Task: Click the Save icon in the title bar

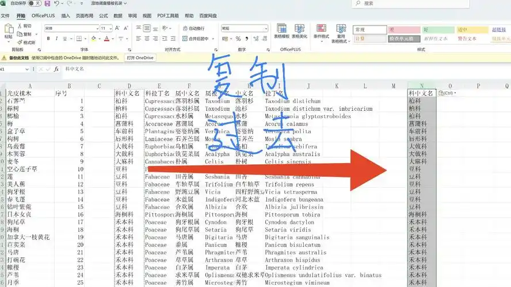Action: pyautogui.click(x=47, y=3)
